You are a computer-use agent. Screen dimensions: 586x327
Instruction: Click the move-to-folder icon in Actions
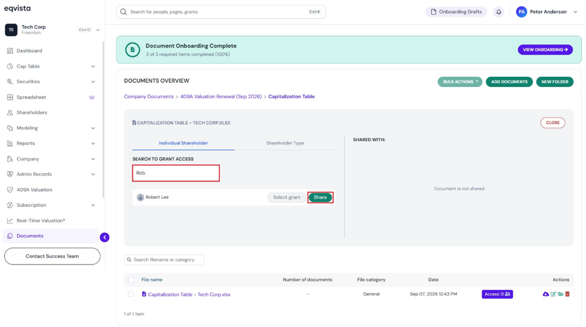[560, 294]
